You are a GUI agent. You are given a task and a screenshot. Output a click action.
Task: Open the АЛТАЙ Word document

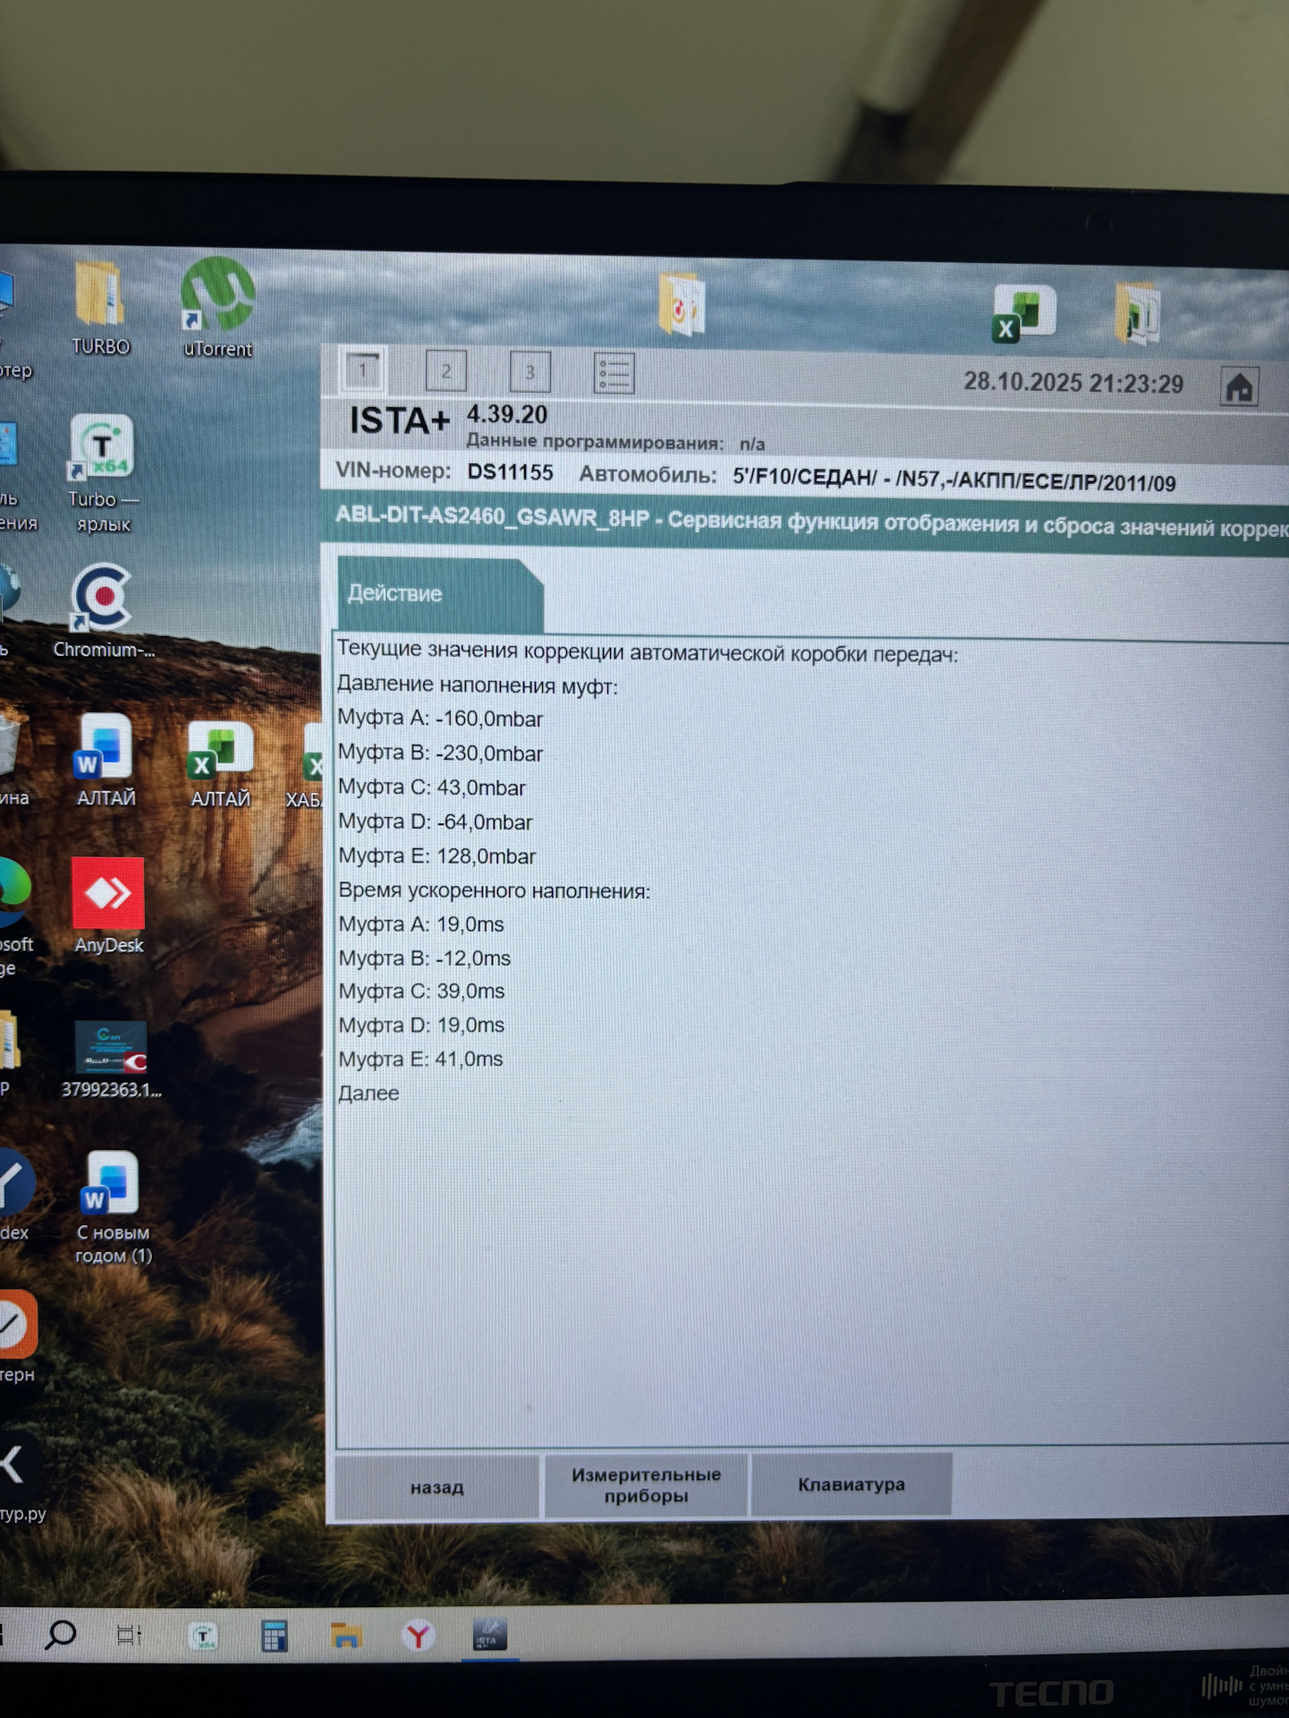tap(106, 761)
